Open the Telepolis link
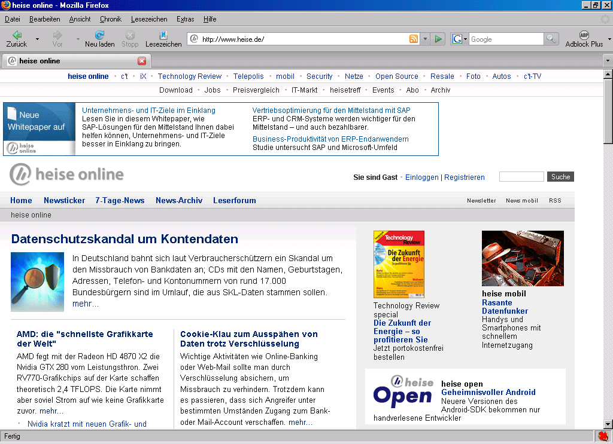The height and width of the screenshot is (444, 613). click(248, 76)
